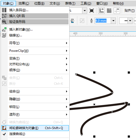
Task: Expand the 对齐和分布(A) submenu
Action: click(35, 64)
